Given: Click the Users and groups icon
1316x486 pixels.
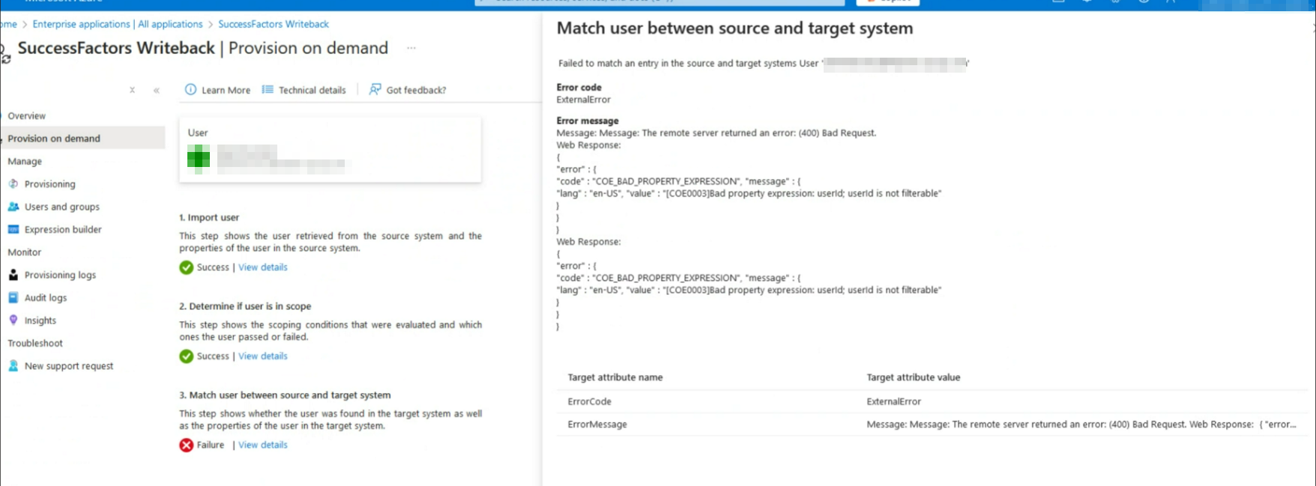Looking at the screenshot, I should tap(13, 207).
